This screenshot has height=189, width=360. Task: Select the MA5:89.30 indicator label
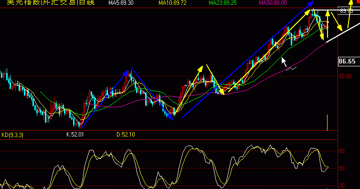[x=121, y=3]
